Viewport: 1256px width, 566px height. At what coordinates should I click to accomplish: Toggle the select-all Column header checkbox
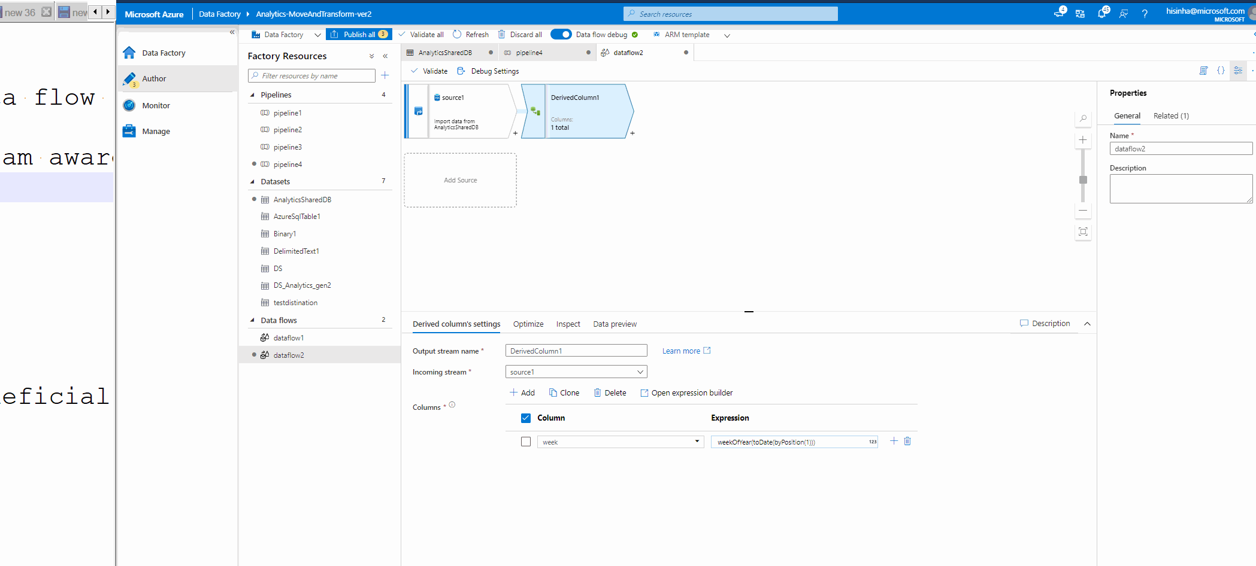click(526, 418)
